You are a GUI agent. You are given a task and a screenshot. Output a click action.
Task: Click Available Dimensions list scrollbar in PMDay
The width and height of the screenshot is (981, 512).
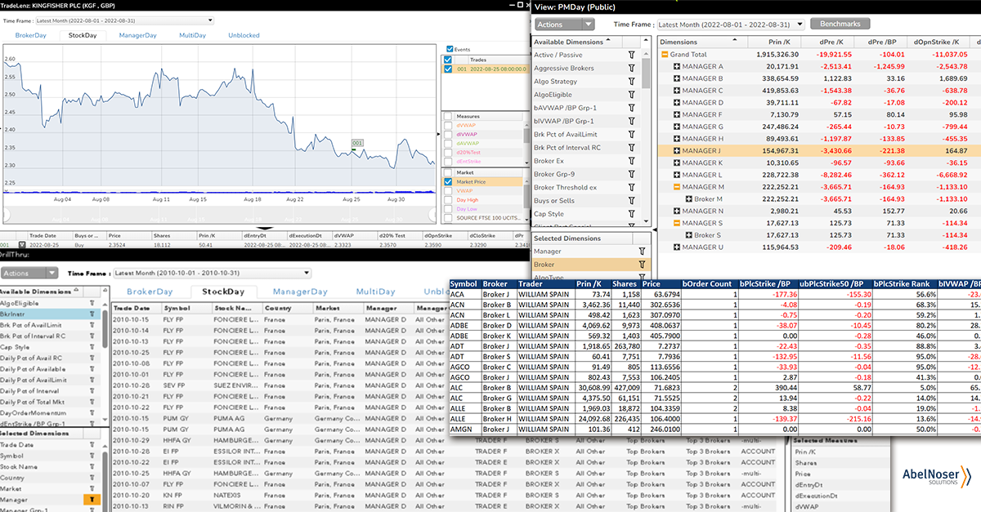pos(647,73)
